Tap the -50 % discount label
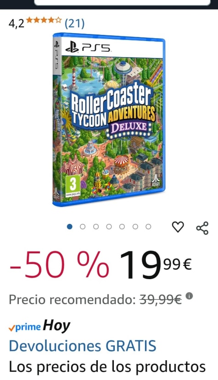This screenshot has height=380, width=218. coord(59,265)
